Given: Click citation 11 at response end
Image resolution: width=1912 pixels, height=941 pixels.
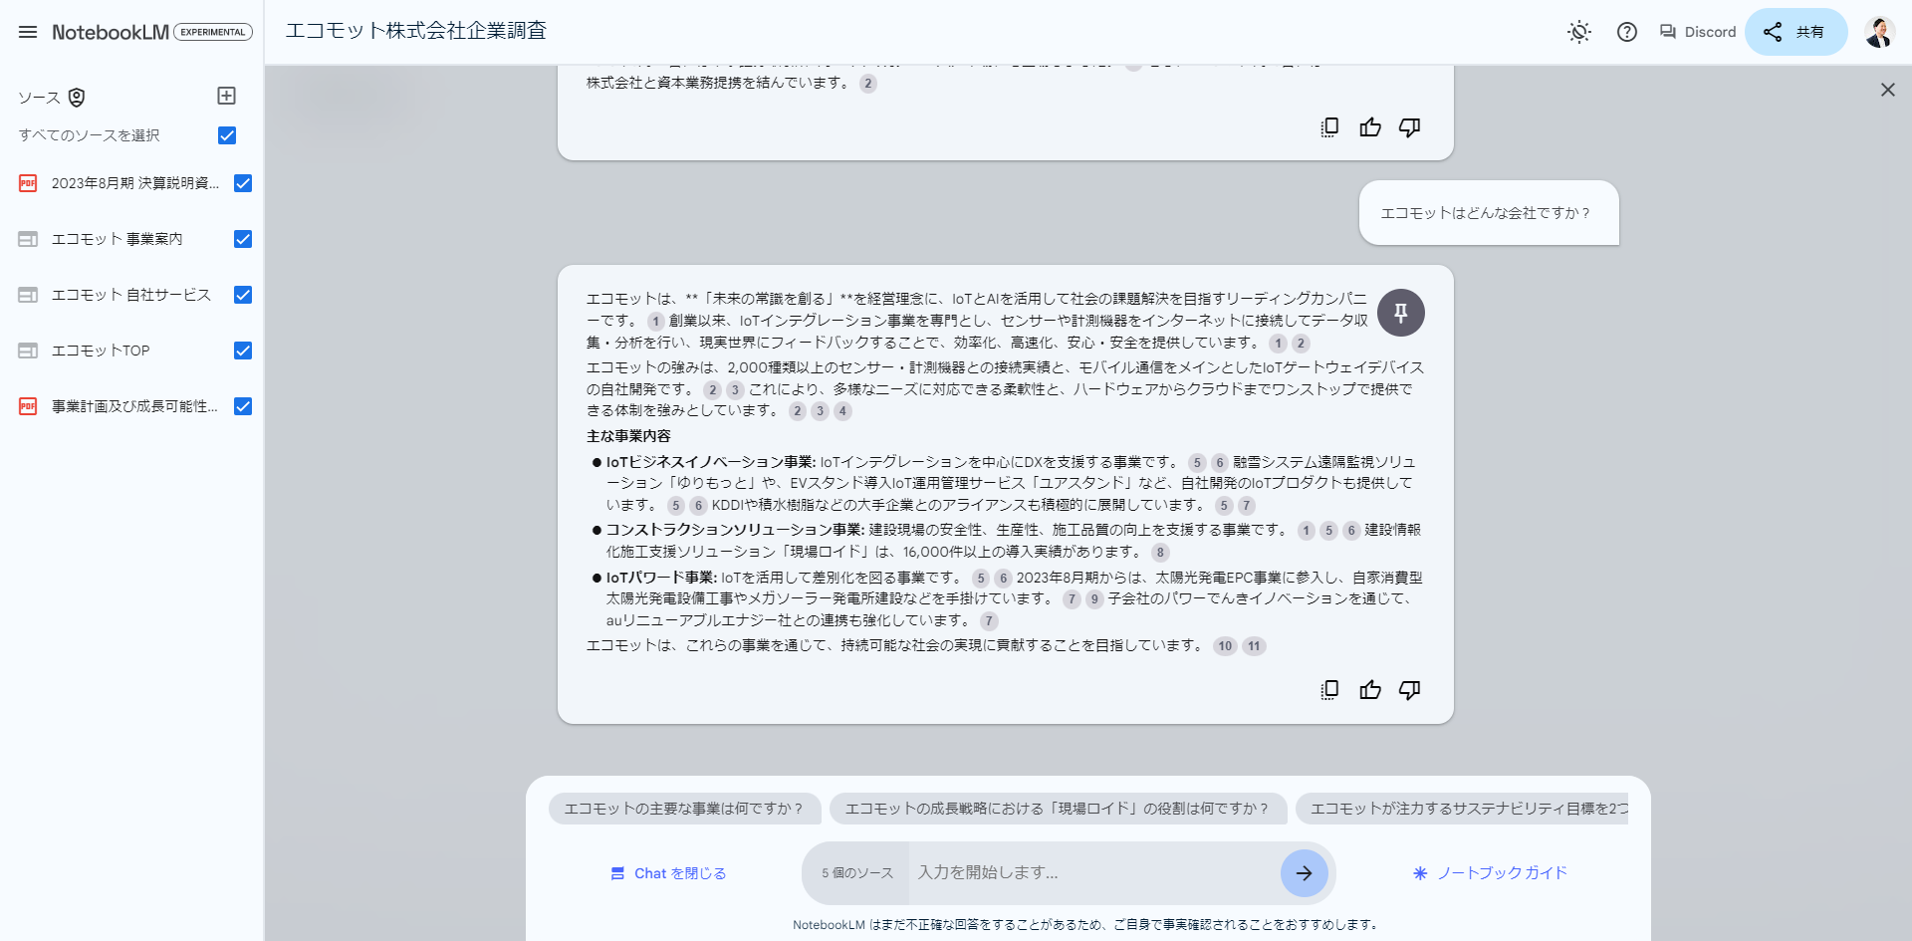Looking at the screenshot, I should [x=1254, y=646].
